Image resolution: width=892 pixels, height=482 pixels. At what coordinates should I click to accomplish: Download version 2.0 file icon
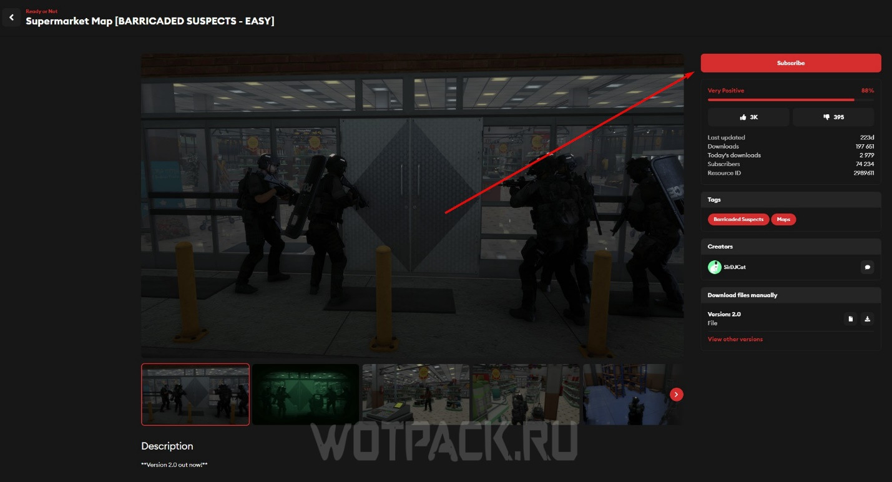pyautogui.click(x=867, y=319)
